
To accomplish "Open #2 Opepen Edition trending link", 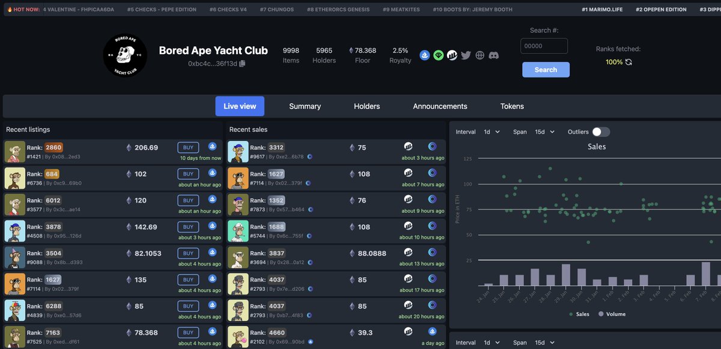I will 661,10.
